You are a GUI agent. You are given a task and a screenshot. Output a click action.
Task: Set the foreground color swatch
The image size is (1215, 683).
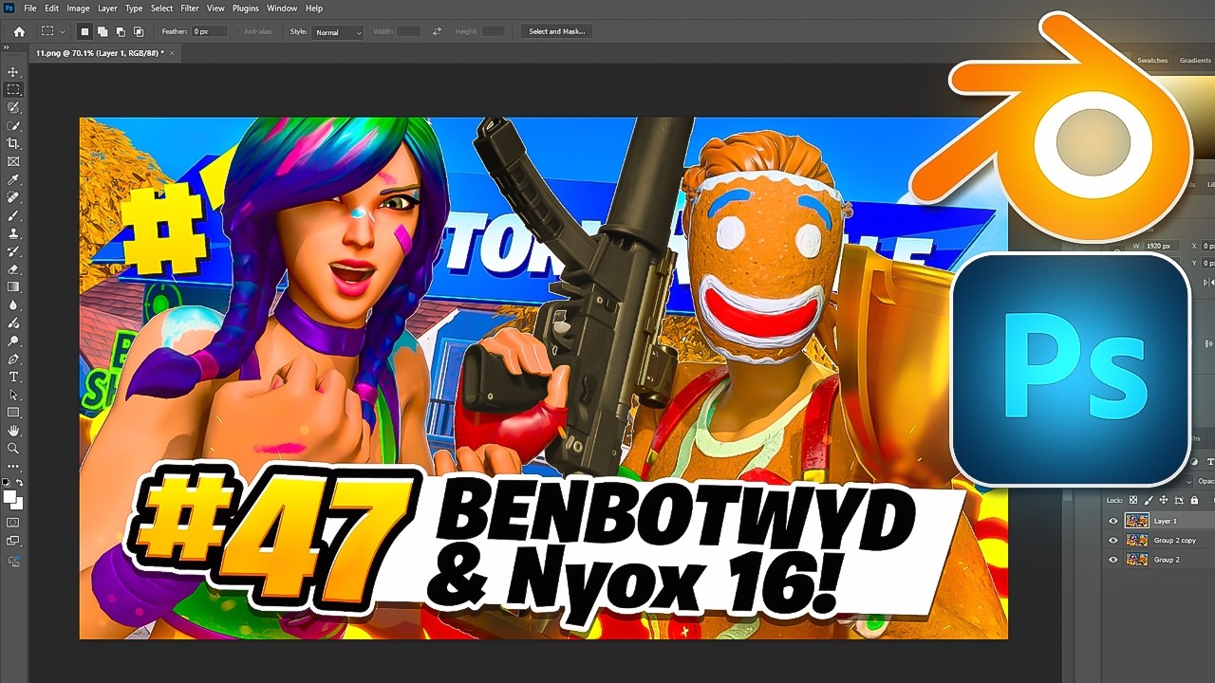9,496
